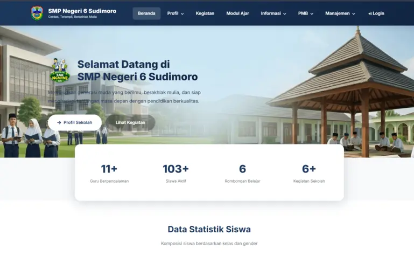414x256 pixels.
Task: Open the Modul Ajar menu item
Action: pyautogui.click(x=237, y=13)
